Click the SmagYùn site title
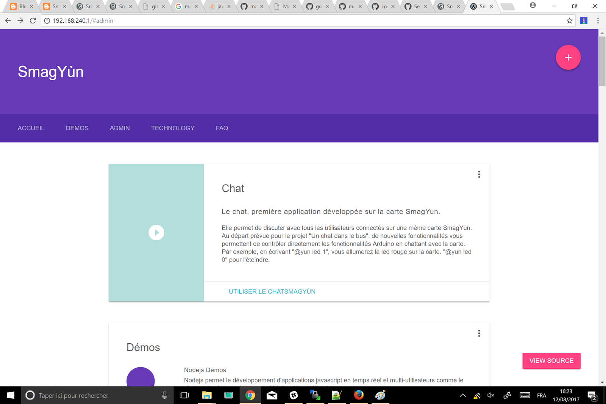 [51, 72]
